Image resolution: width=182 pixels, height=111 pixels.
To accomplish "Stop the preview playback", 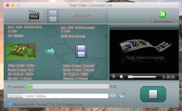I will [121, 77].
